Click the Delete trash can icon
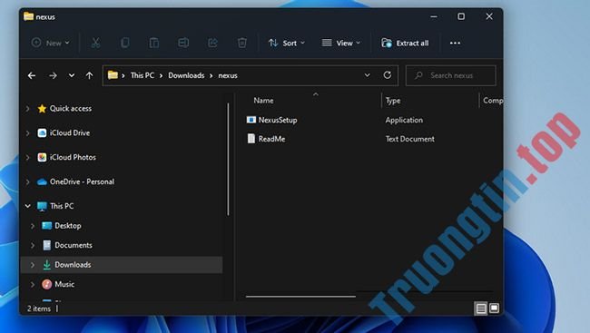590x333 pixels. 242,43
